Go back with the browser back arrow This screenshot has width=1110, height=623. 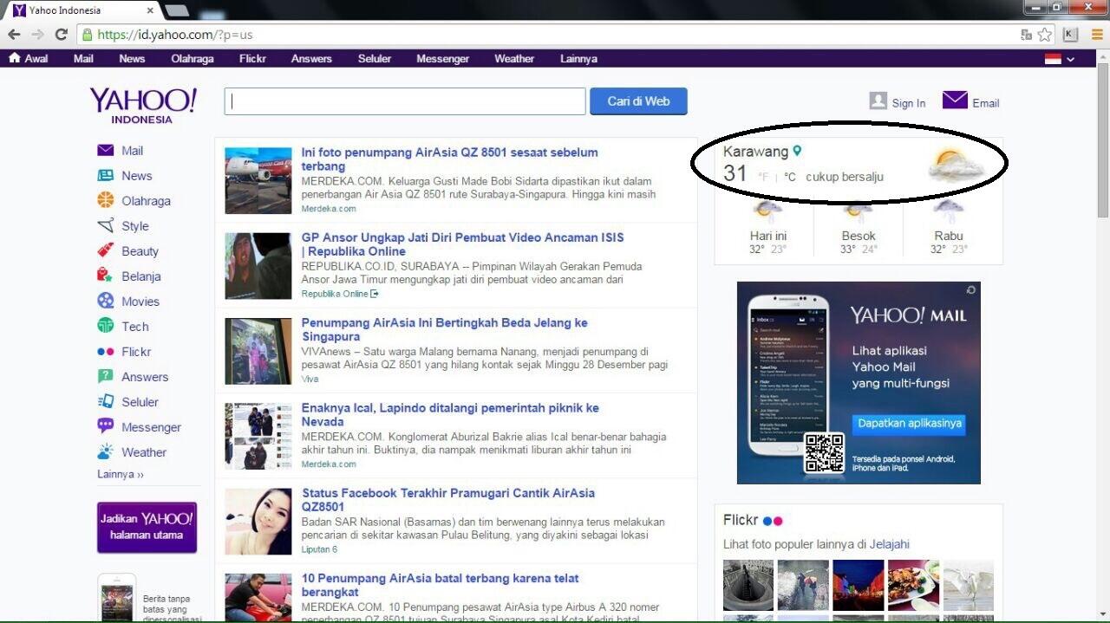coord(14,35)
